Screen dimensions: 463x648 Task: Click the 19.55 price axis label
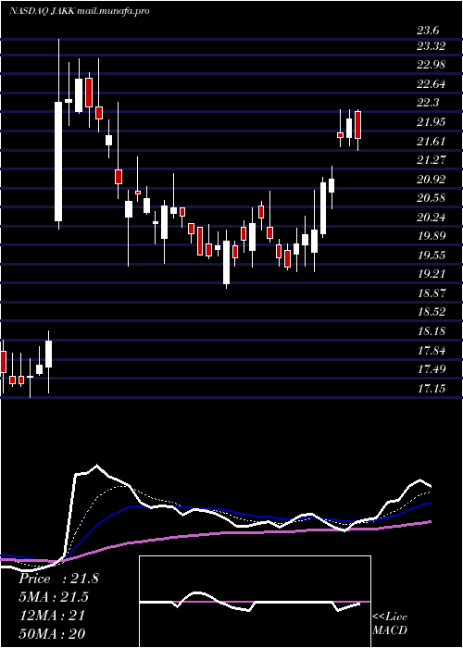point(431,255)
